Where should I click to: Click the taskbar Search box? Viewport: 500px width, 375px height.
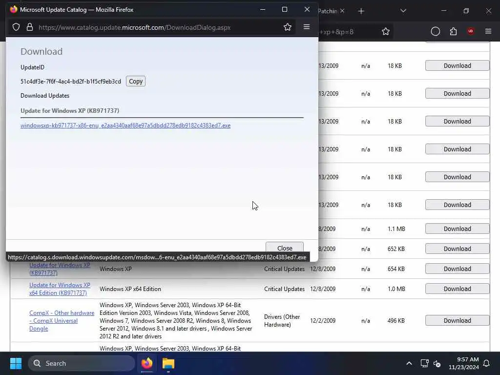pyautogui.click(x=82, y=363)
